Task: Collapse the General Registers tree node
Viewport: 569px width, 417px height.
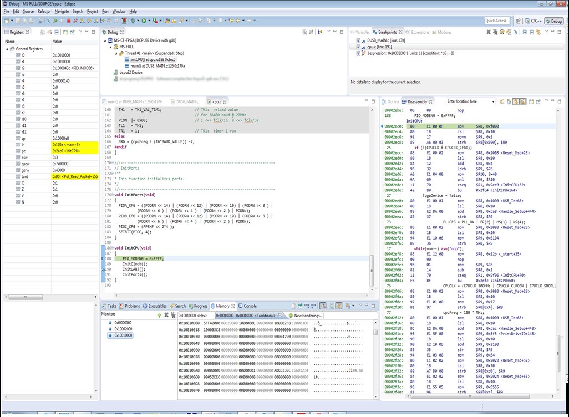Action: tap(7, 49)
